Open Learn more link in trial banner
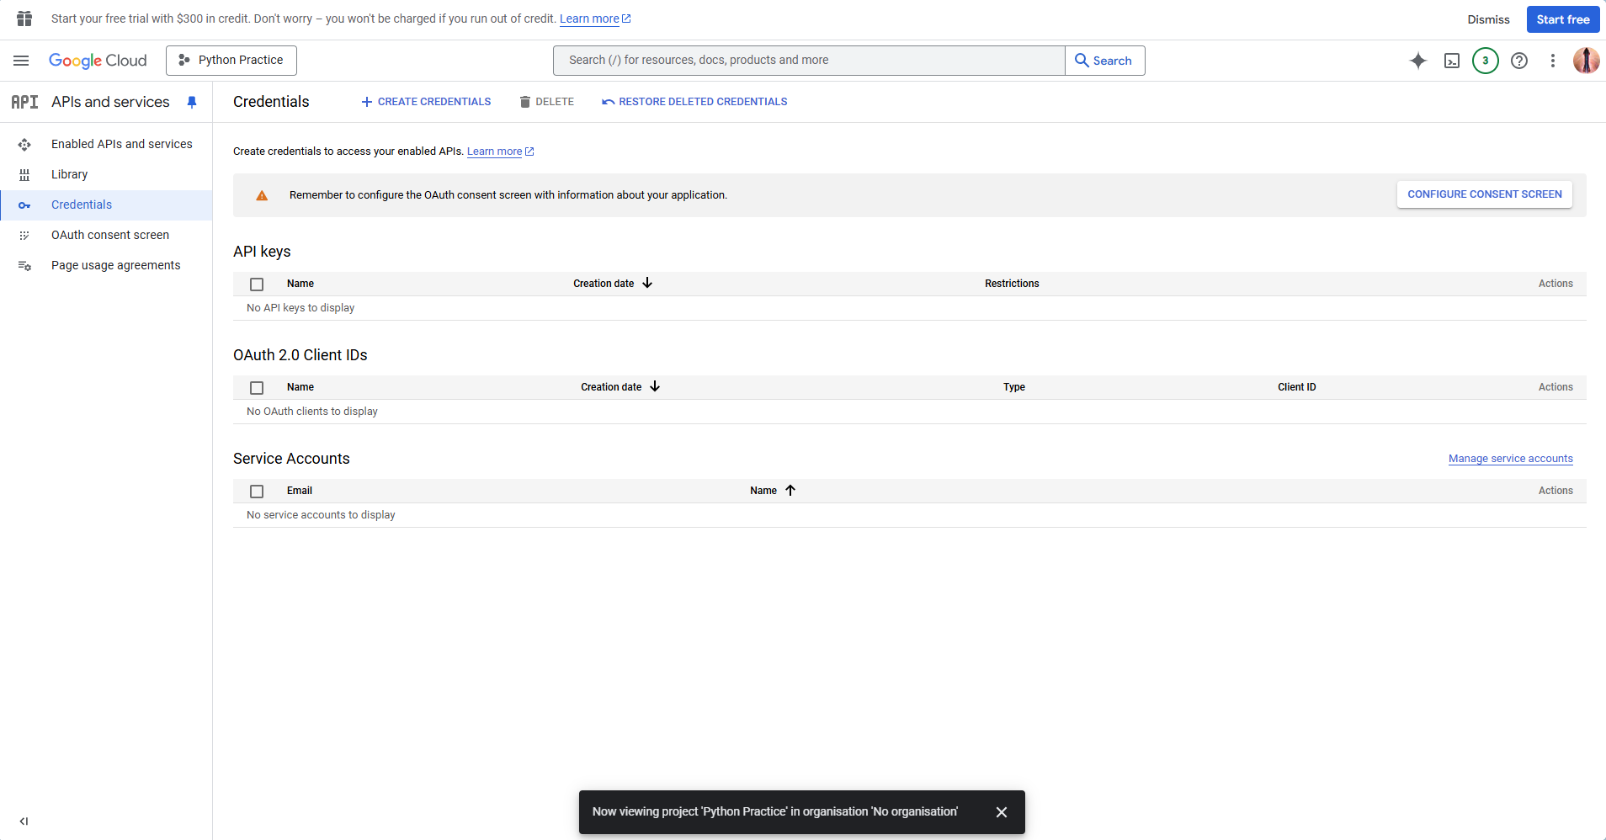The width and height of the screenshot is (1606, 840). pyautogui.click(x=595, y=19)
